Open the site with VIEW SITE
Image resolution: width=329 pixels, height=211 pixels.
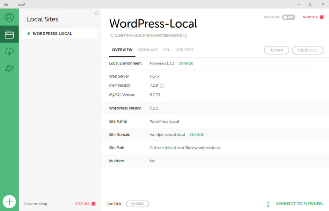click(x=307, y=50)
